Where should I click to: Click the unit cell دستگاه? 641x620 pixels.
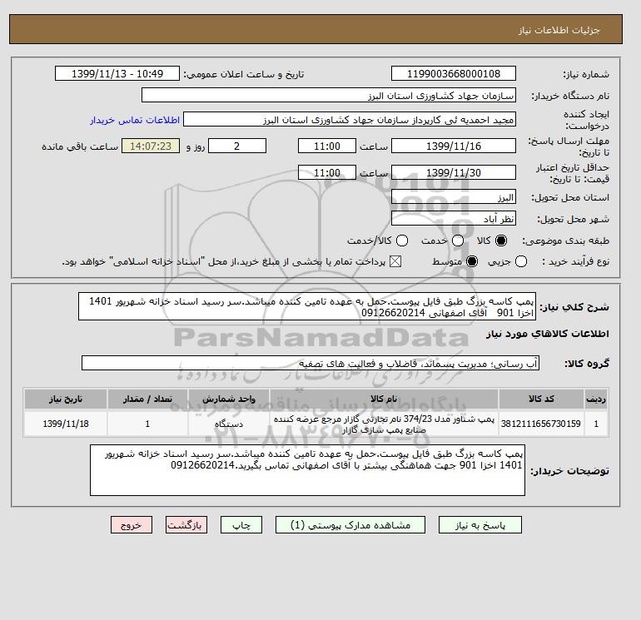point(229,424)
